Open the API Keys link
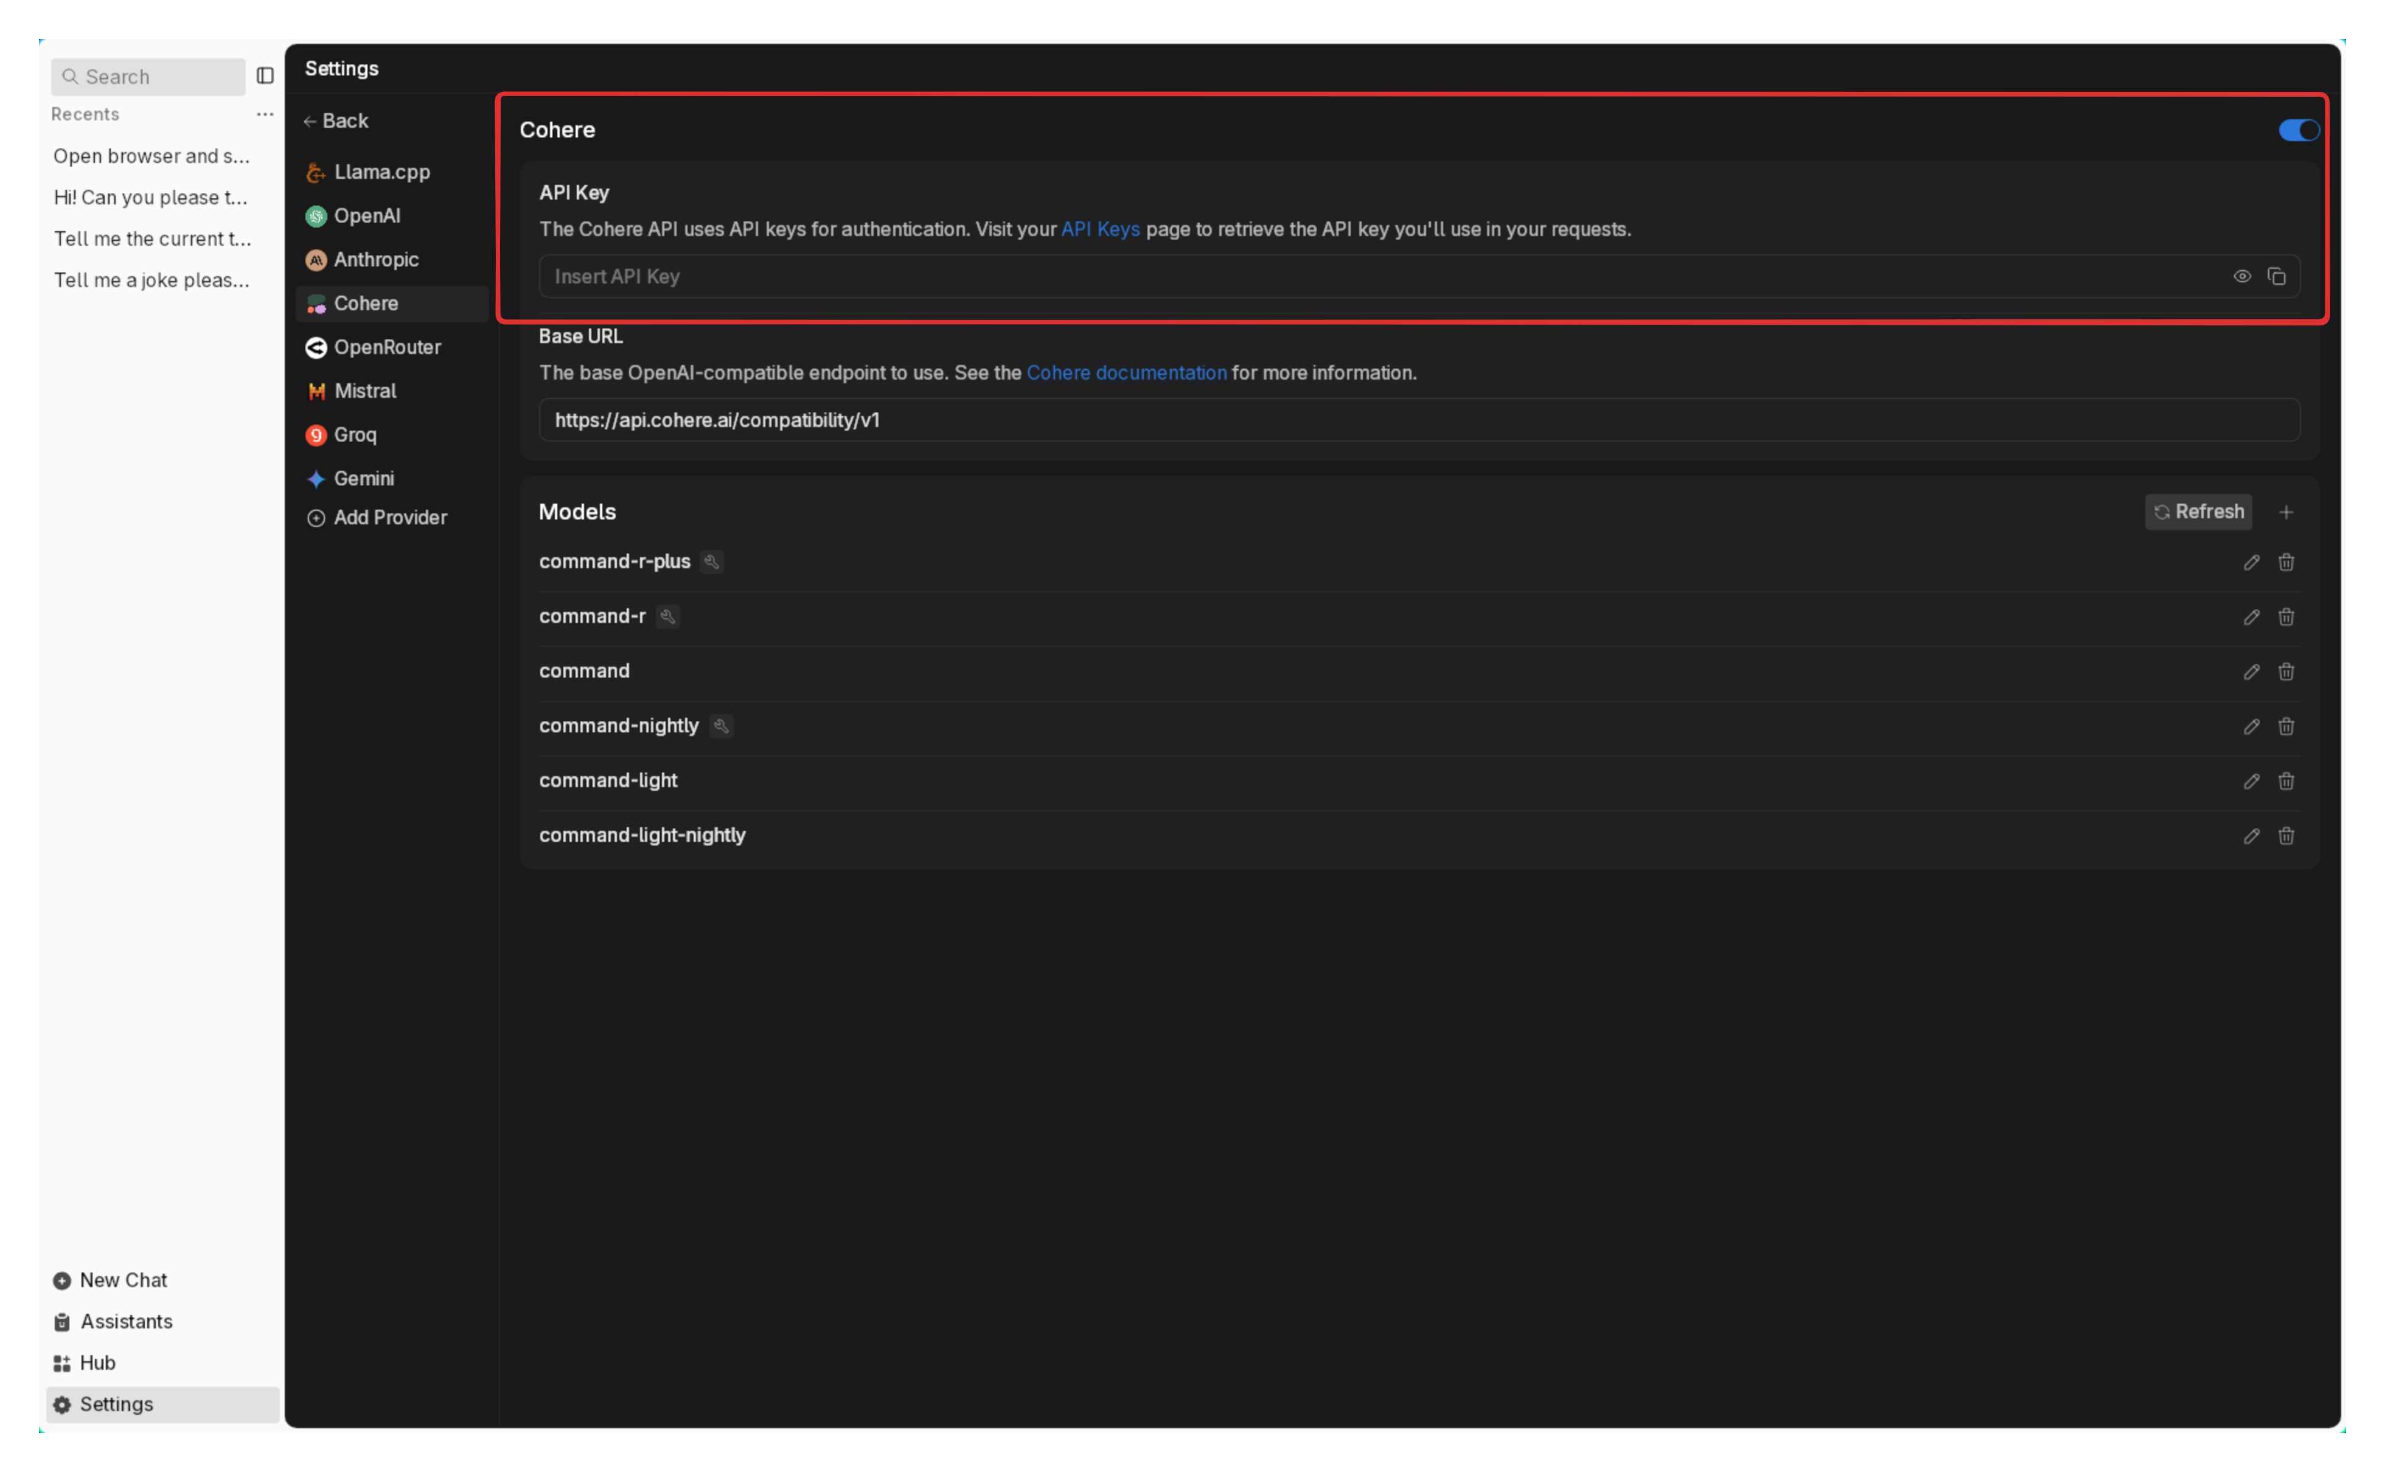This screenshot has height=1472, width=2385. pos(1100,229)
